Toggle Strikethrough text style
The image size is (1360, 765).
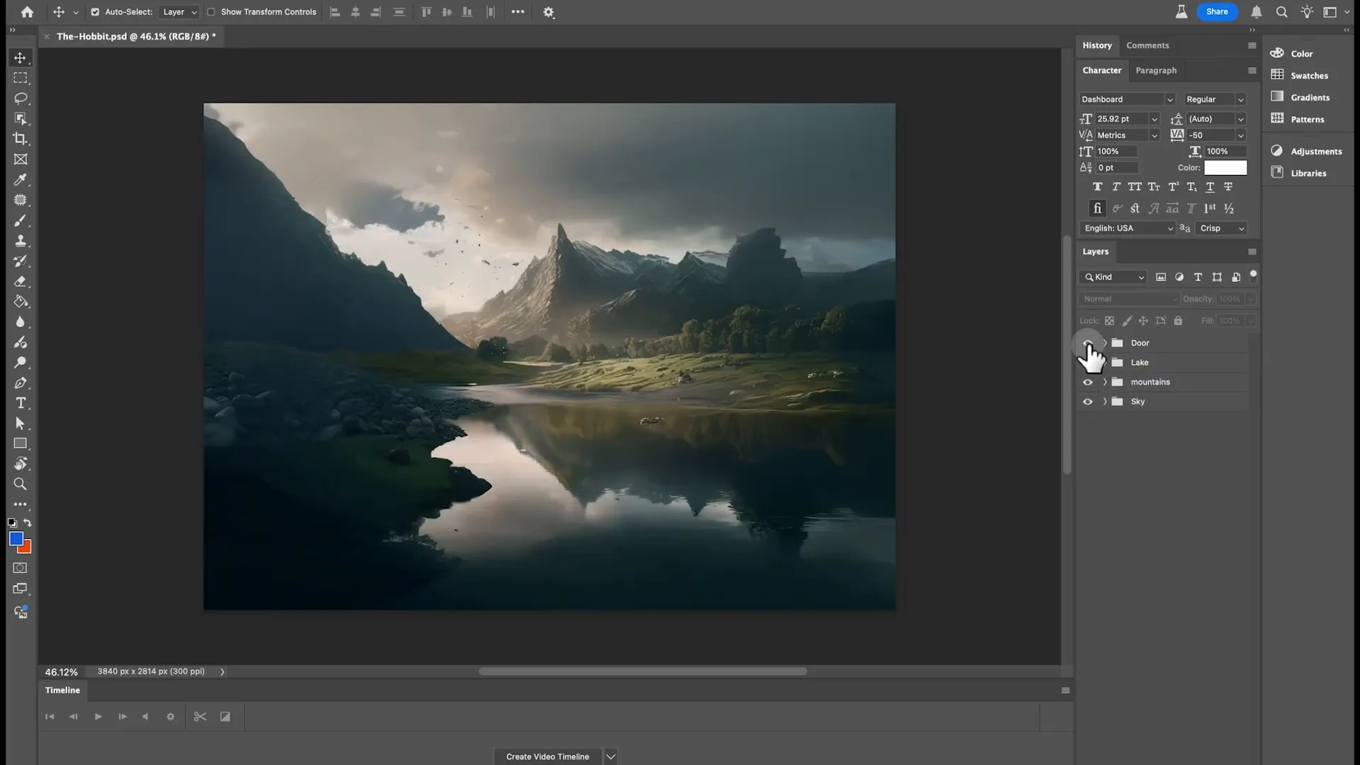click(1228, 187)
